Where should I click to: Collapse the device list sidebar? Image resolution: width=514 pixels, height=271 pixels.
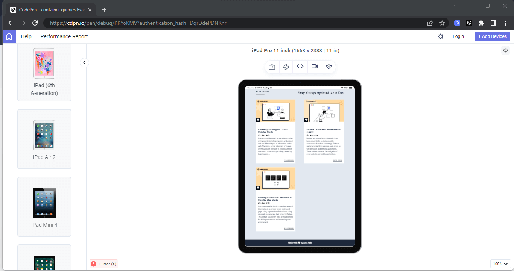pos(84,62)
